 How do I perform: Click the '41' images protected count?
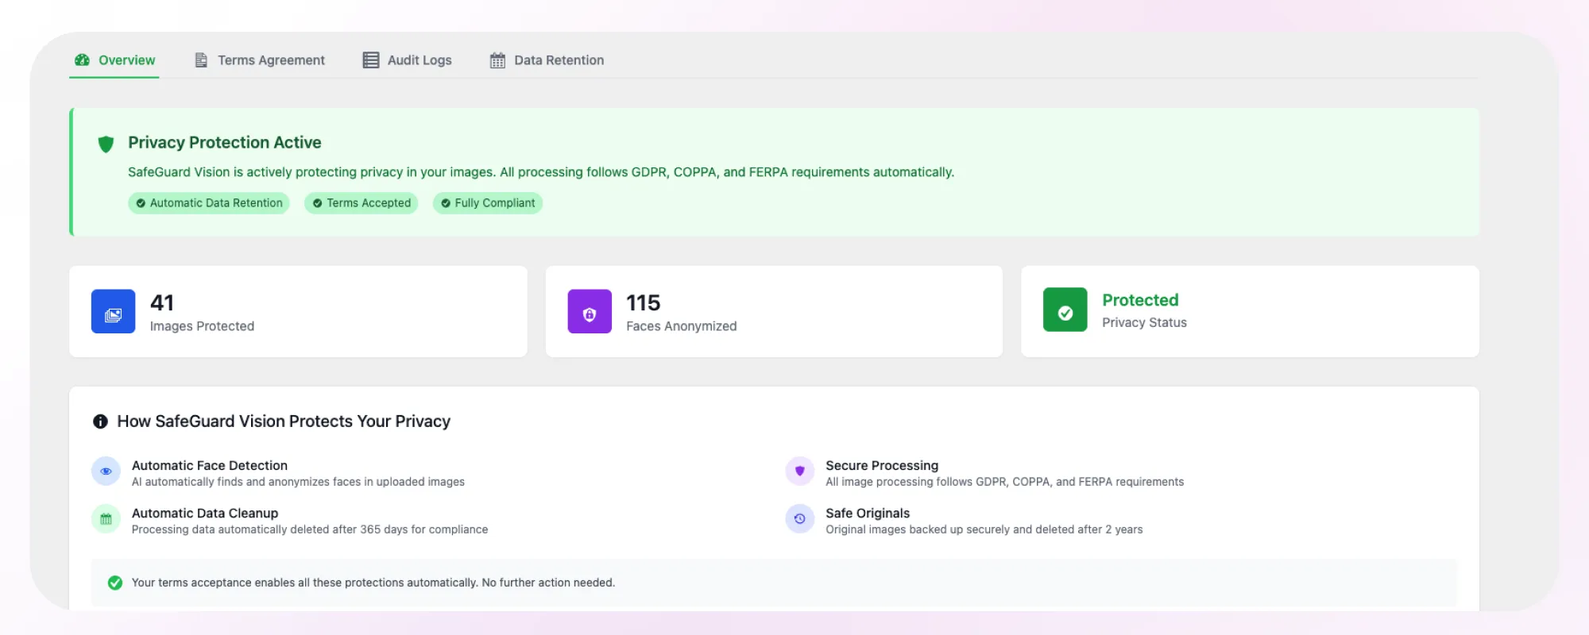(x=162, y=302)
